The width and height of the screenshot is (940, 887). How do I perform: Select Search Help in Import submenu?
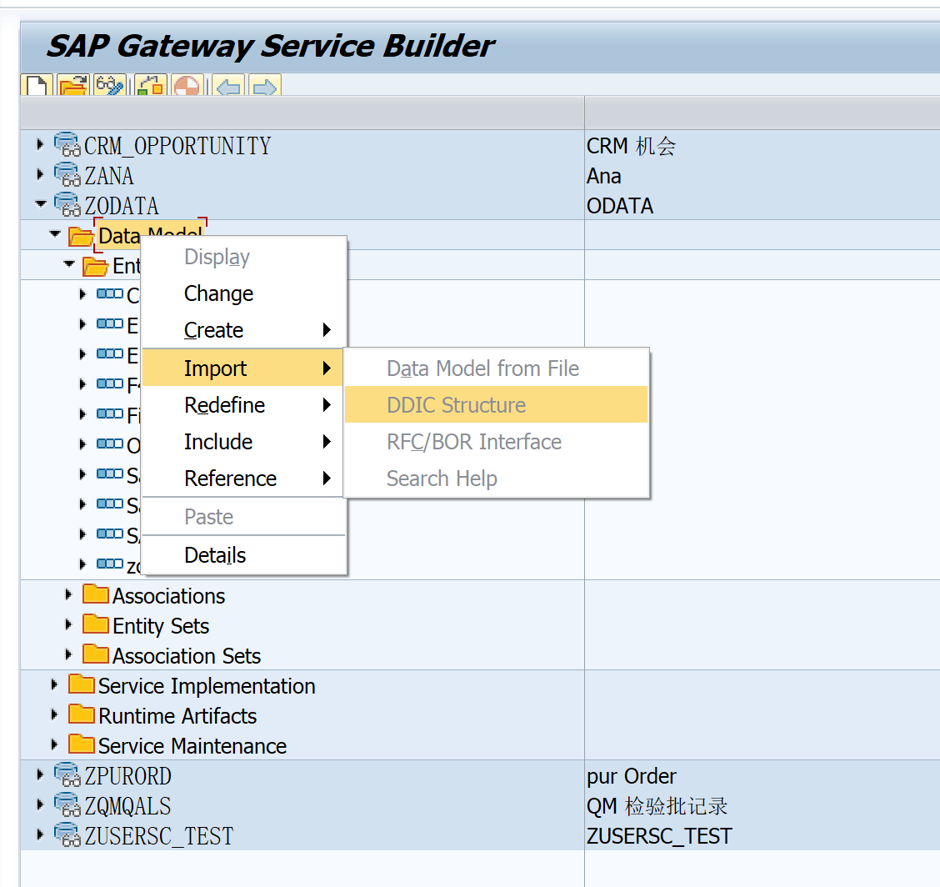point(497,478)
